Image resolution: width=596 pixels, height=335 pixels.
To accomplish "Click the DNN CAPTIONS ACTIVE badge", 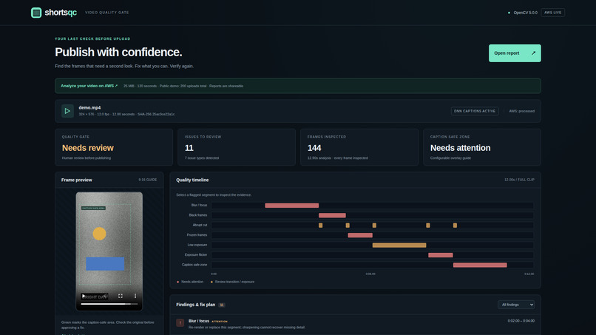I will pos(475,111).
